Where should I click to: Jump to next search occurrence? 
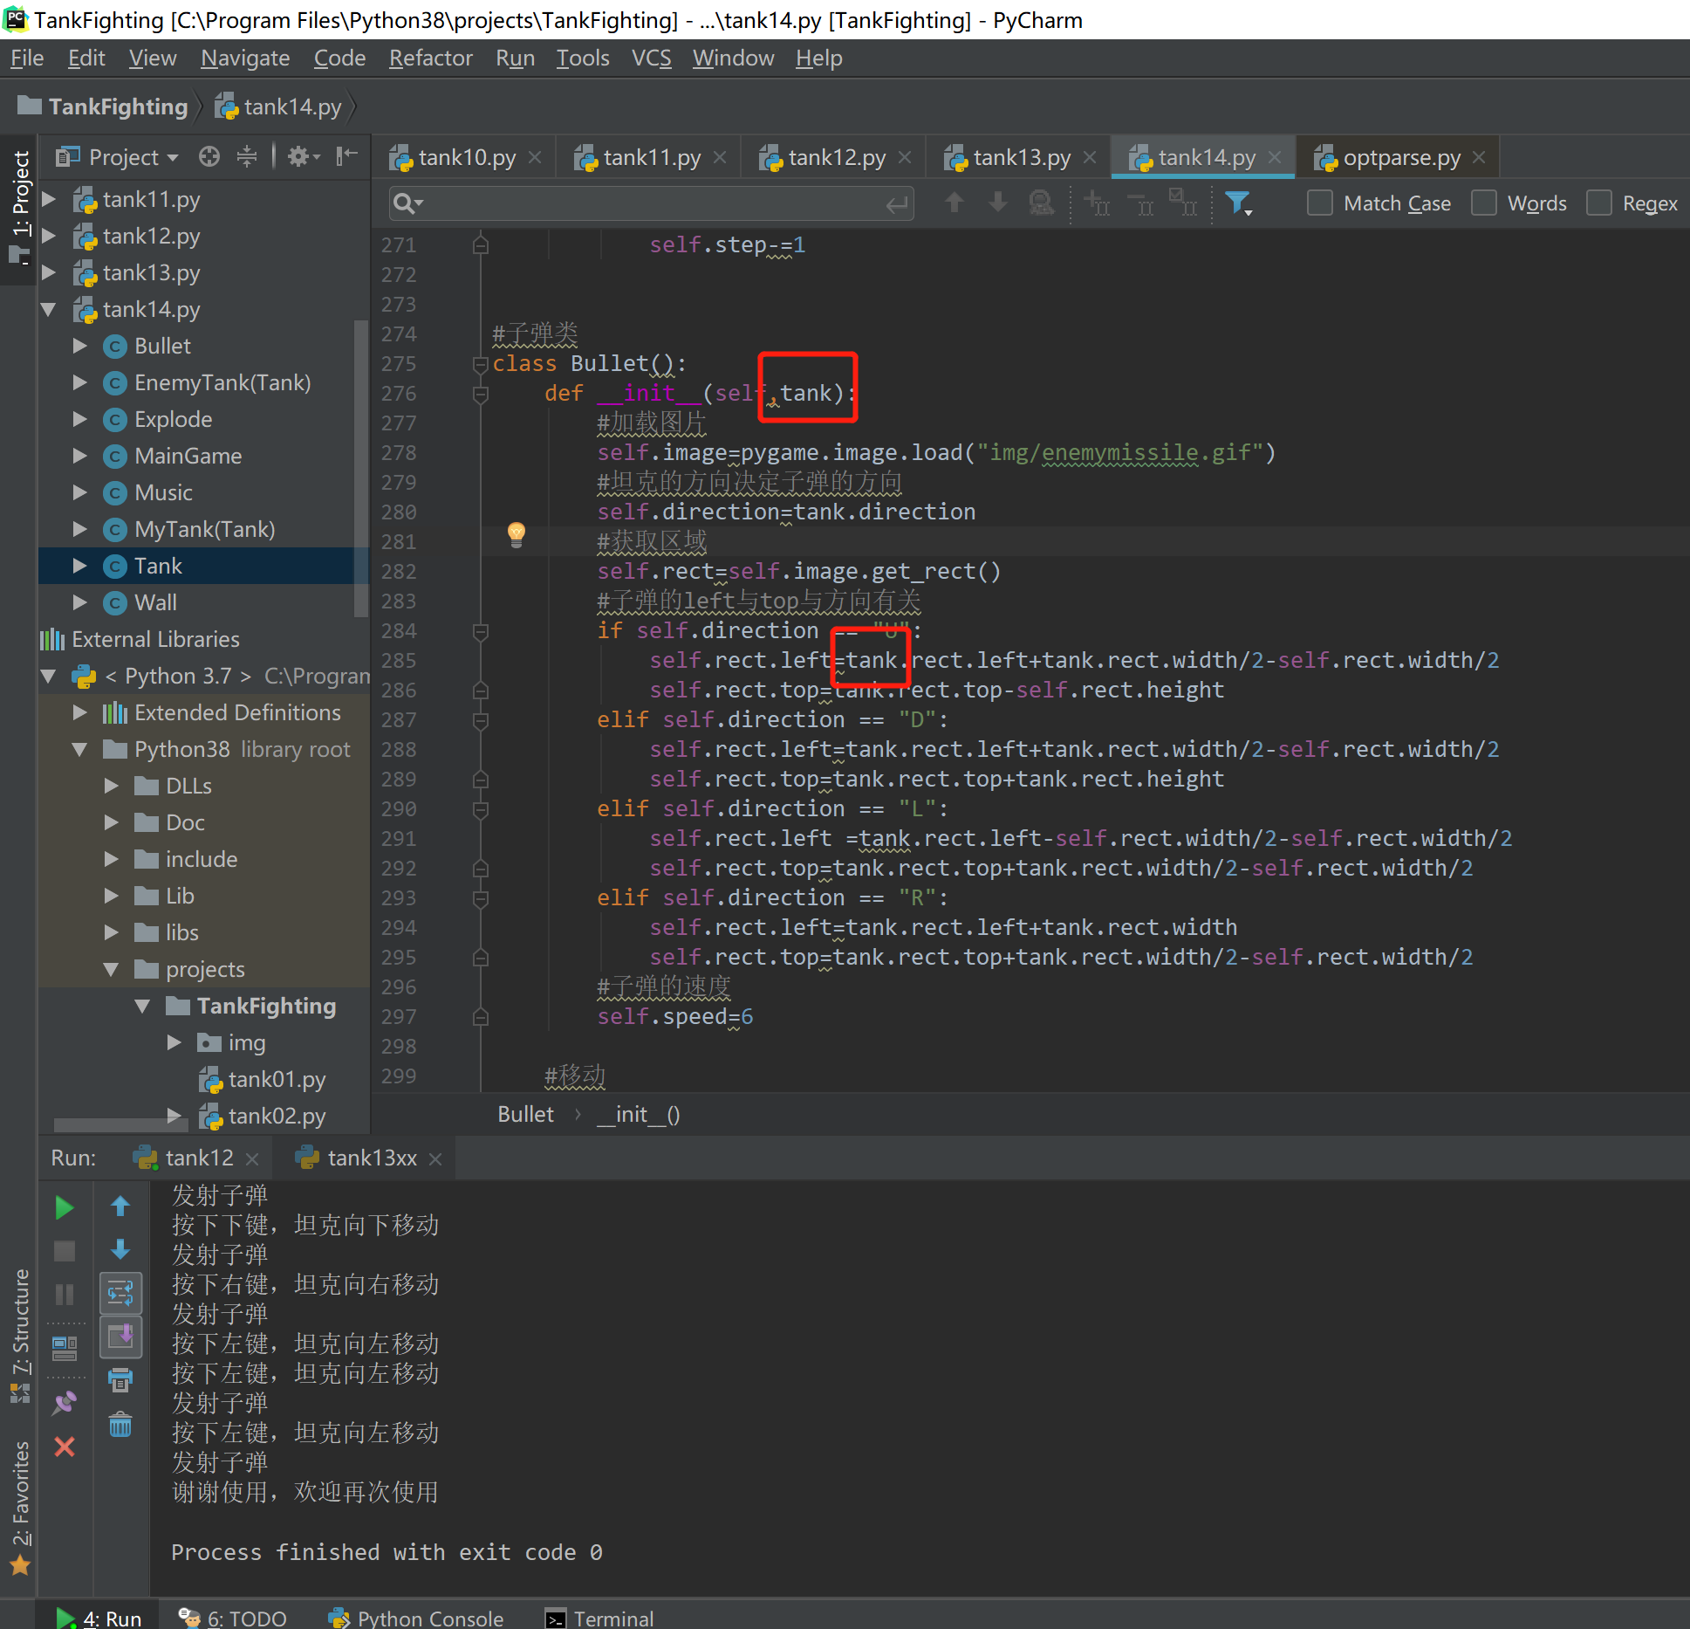(998, 203)
